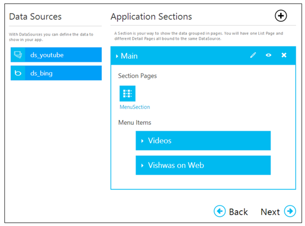
Task: Click the Back arrow circle icon
Action: 220,211
